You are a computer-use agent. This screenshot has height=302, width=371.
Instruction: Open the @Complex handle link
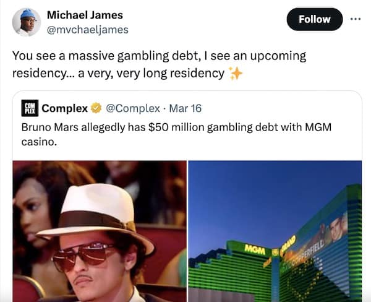click(x=133, y=108)
